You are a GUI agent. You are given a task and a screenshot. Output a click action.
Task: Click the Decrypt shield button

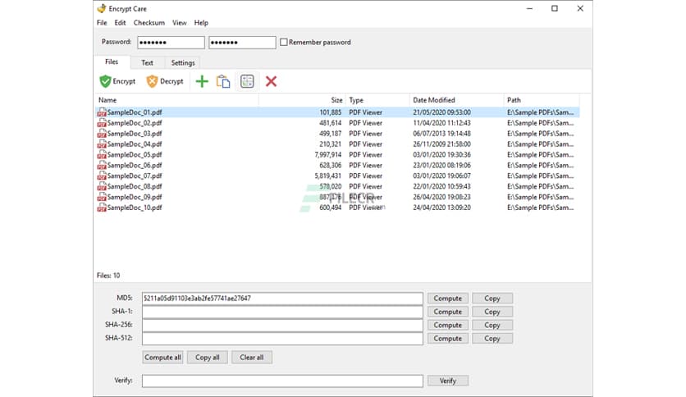pos(165,81)
